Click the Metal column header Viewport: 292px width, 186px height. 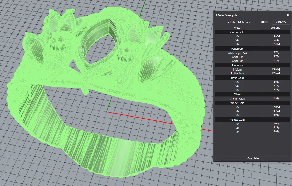[237, 28]
